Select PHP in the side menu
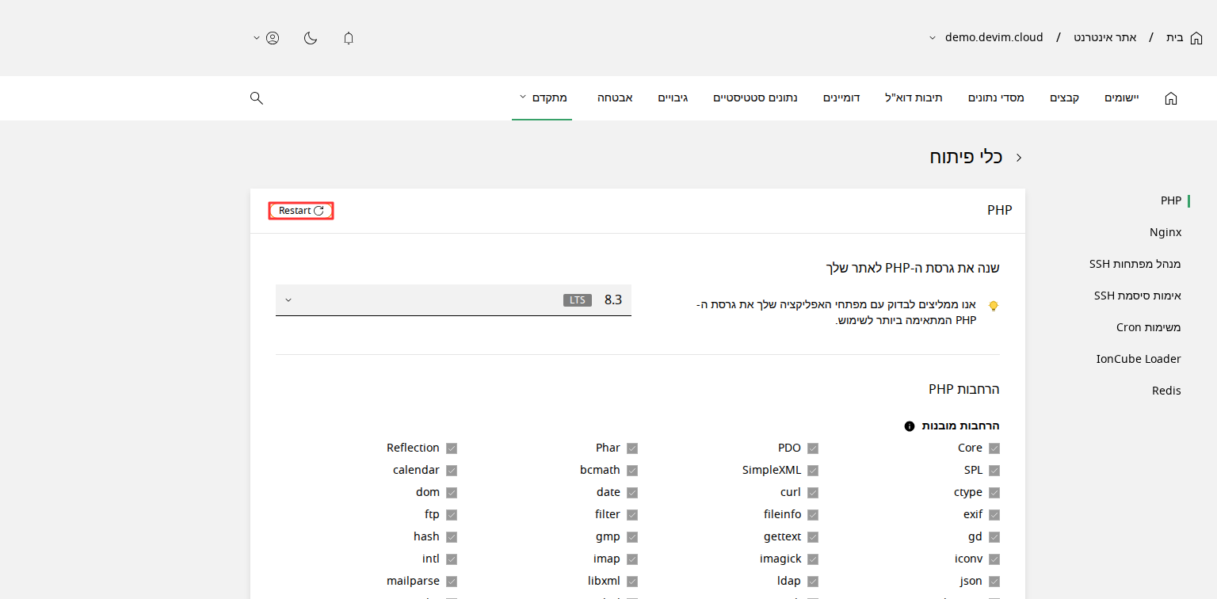The width and height of the screenshot is (1217, 599). point(1171,200)
